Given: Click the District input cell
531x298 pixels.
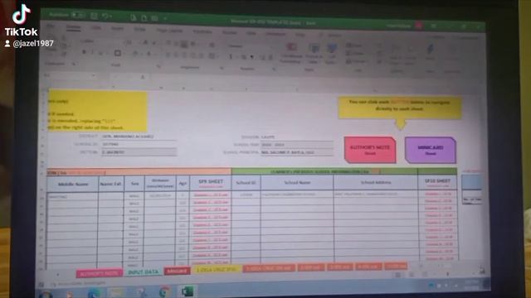Looking at the screenshot, I should (x=139, y=136).
